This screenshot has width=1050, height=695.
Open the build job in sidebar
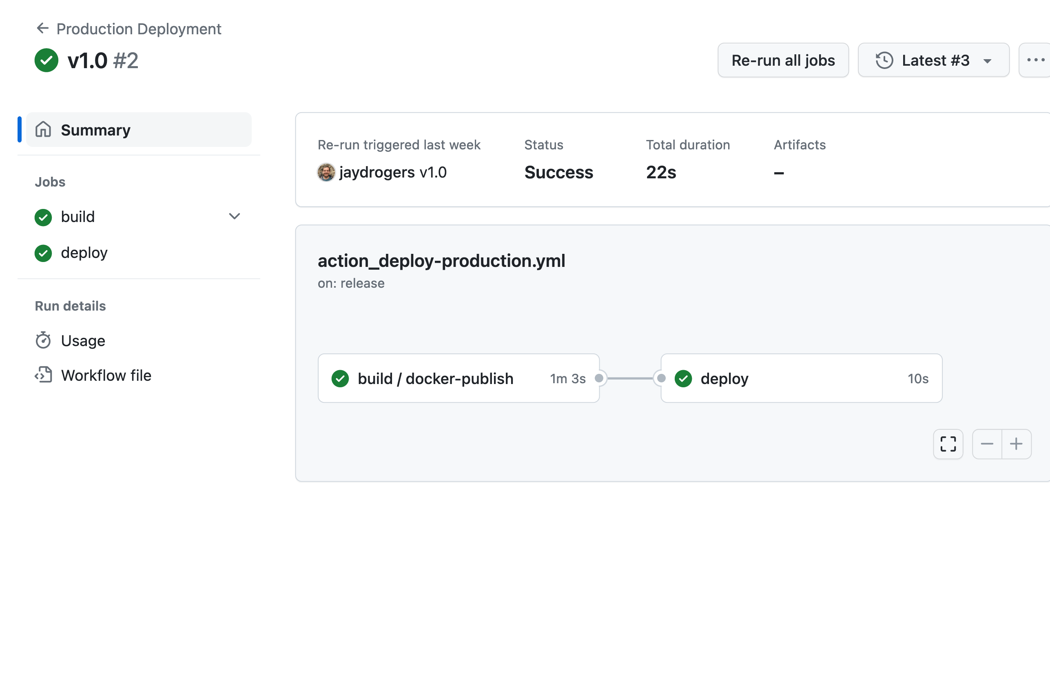[x=78, y=217]
